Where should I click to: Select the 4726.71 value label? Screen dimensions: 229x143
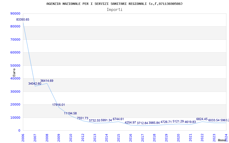coord(166,122)
